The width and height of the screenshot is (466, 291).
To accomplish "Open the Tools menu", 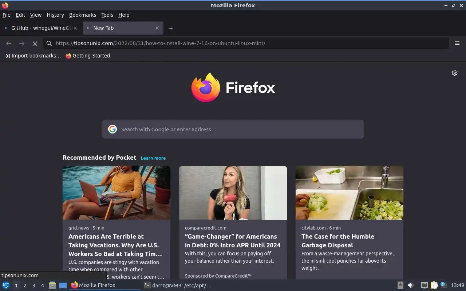I will pos(107,15).
